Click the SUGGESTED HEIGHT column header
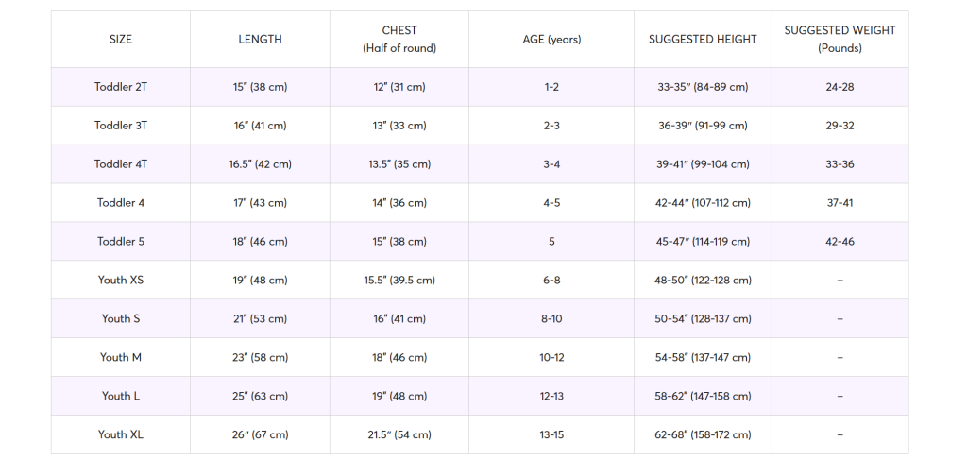Image resolution: width=967 pixels, height=460 pixels. pyautogui.click(x=703, y=40)
